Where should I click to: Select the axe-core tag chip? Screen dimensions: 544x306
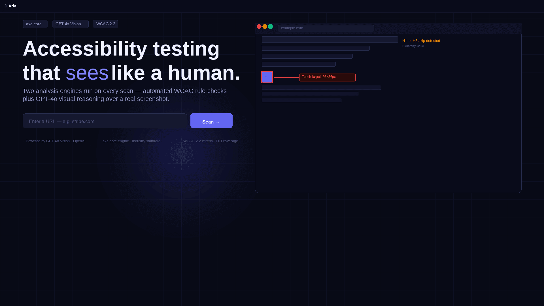pyautogui.click(x=35, y=24)
